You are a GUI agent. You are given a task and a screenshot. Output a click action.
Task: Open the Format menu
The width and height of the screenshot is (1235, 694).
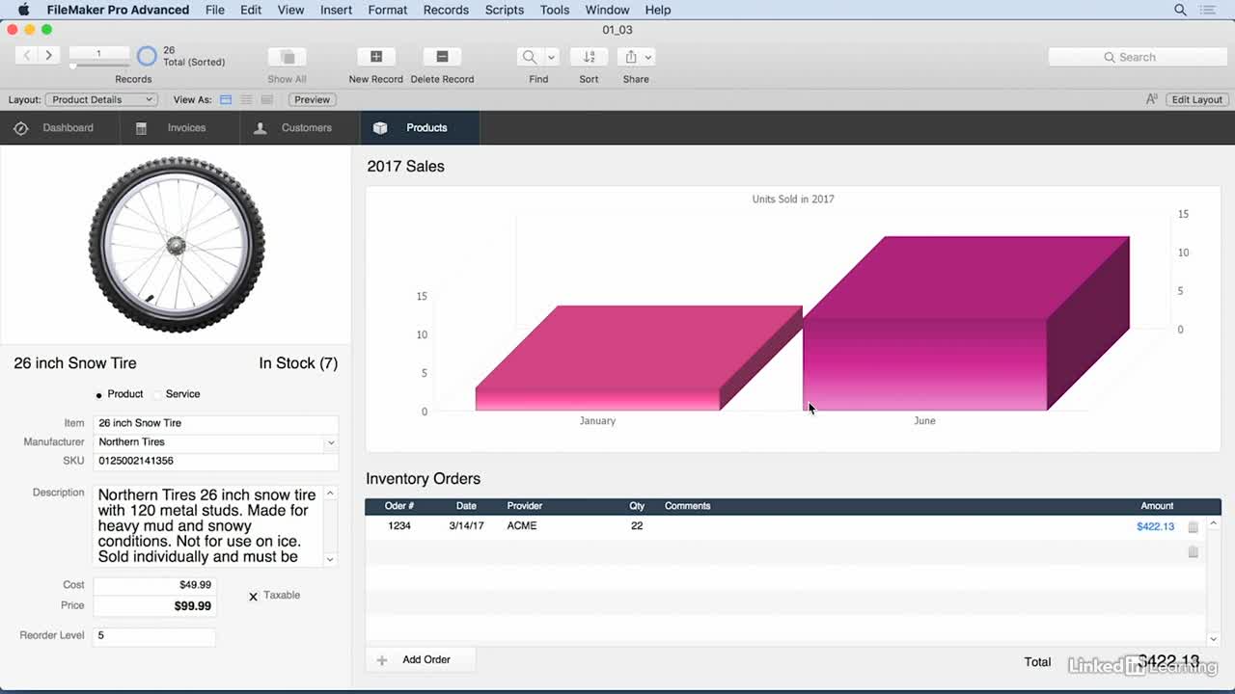(388, 10)
